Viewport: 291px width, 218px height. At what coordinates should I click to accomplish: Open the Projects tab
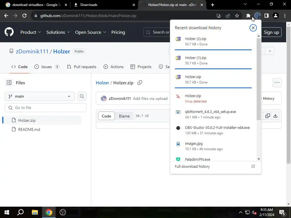click(x=141, y=67)
